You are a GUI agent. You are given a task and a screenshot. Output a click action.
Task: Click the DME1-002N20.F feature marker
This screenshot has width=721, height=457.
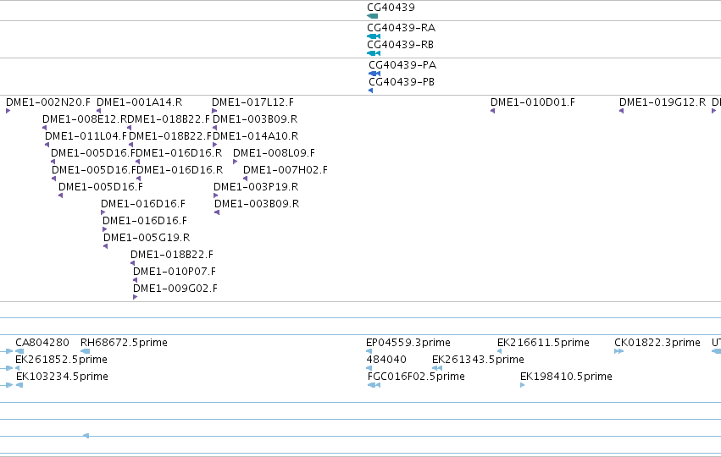pyautogui.click(x=8, y=111)
